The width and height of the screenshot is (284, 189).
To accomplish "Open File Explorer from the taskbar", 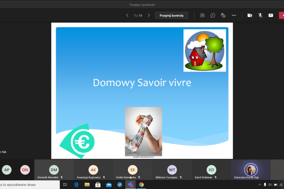I will click(x=87, y=185).
